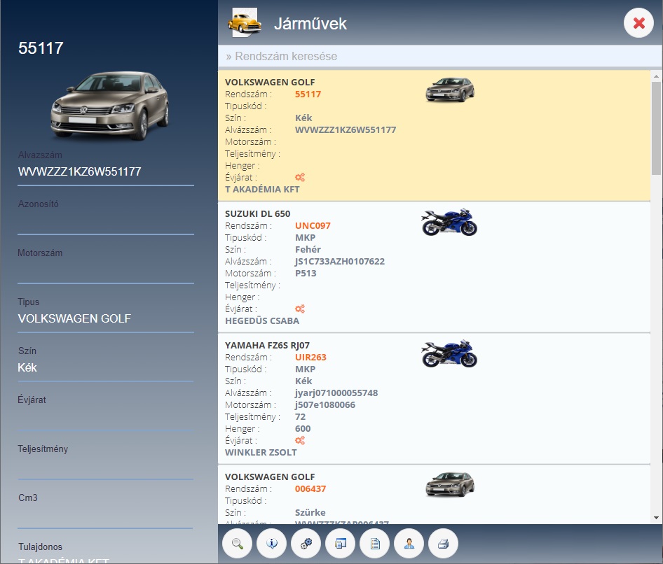Focus the Rendszám keresése search field
Viewport: 663px width, 564px height.
(x=439, y=56)
